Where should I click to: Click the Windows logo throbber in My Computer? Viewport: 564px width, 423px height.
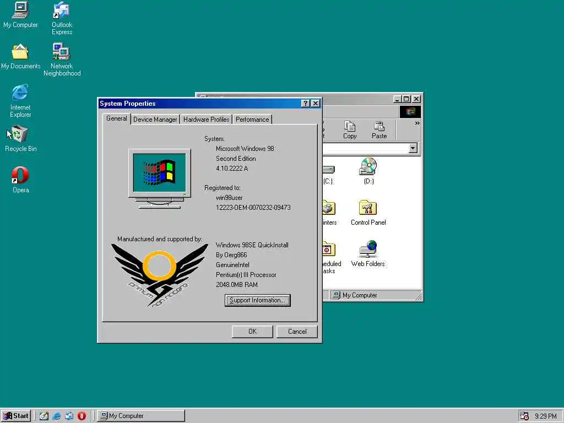point(410,112)
